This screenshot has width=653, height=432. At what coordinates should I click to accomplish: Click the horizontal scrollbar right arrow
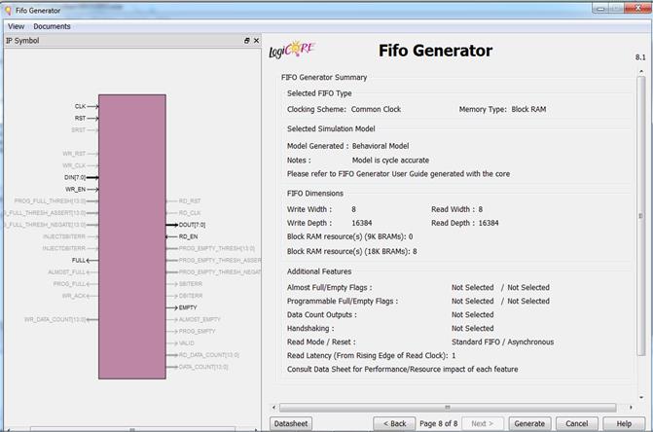point(631,407)
